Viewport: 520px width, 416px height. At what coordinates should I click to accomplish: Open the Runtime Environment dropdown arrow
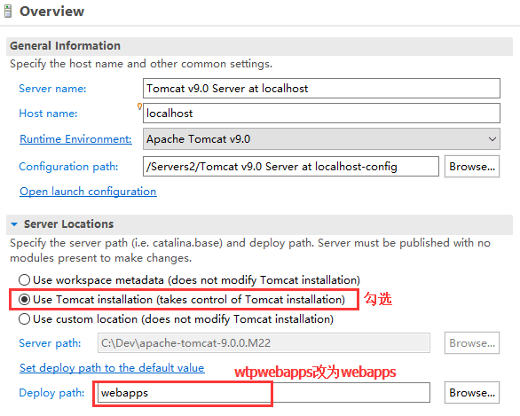[x=492, y=139]
